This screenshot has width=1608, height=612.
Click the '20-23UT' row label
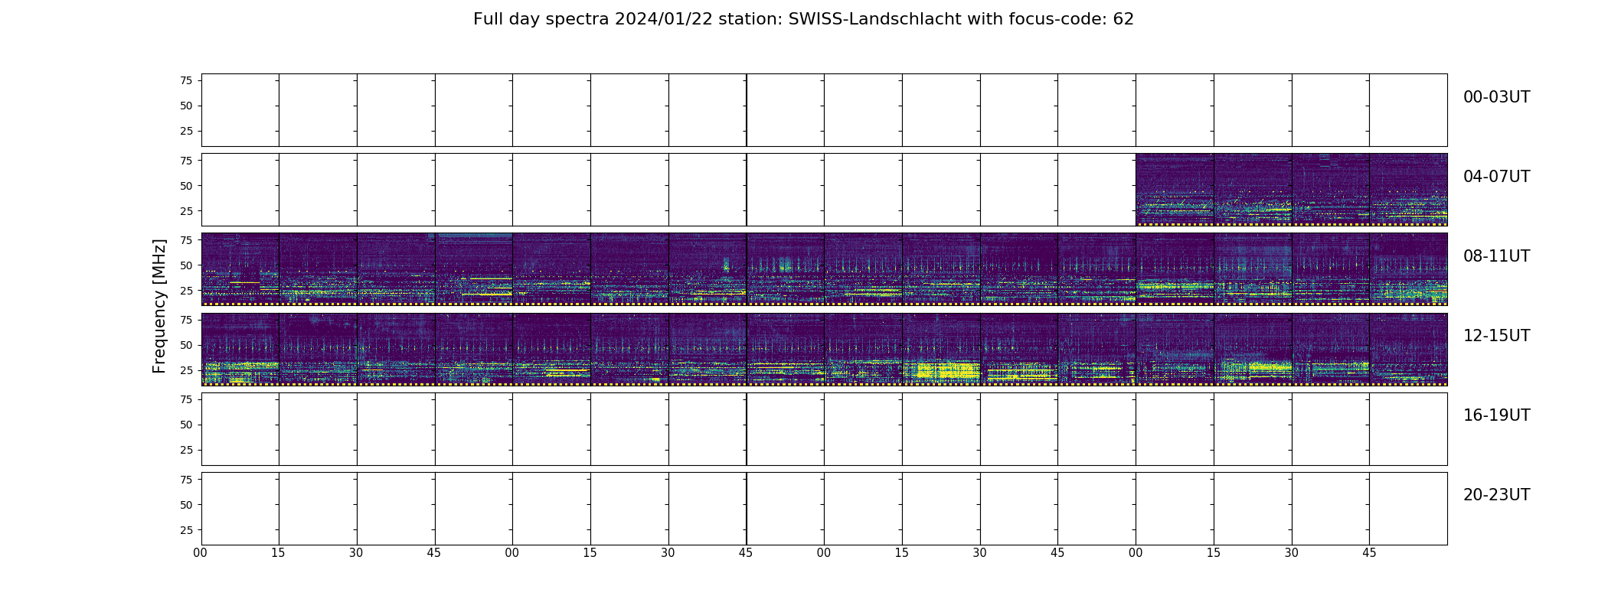point(1496,495)
